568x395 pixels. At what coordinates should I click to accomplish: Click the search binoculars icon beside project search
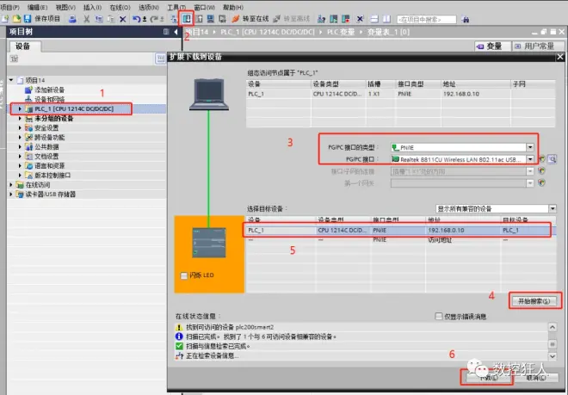(466, 19)
